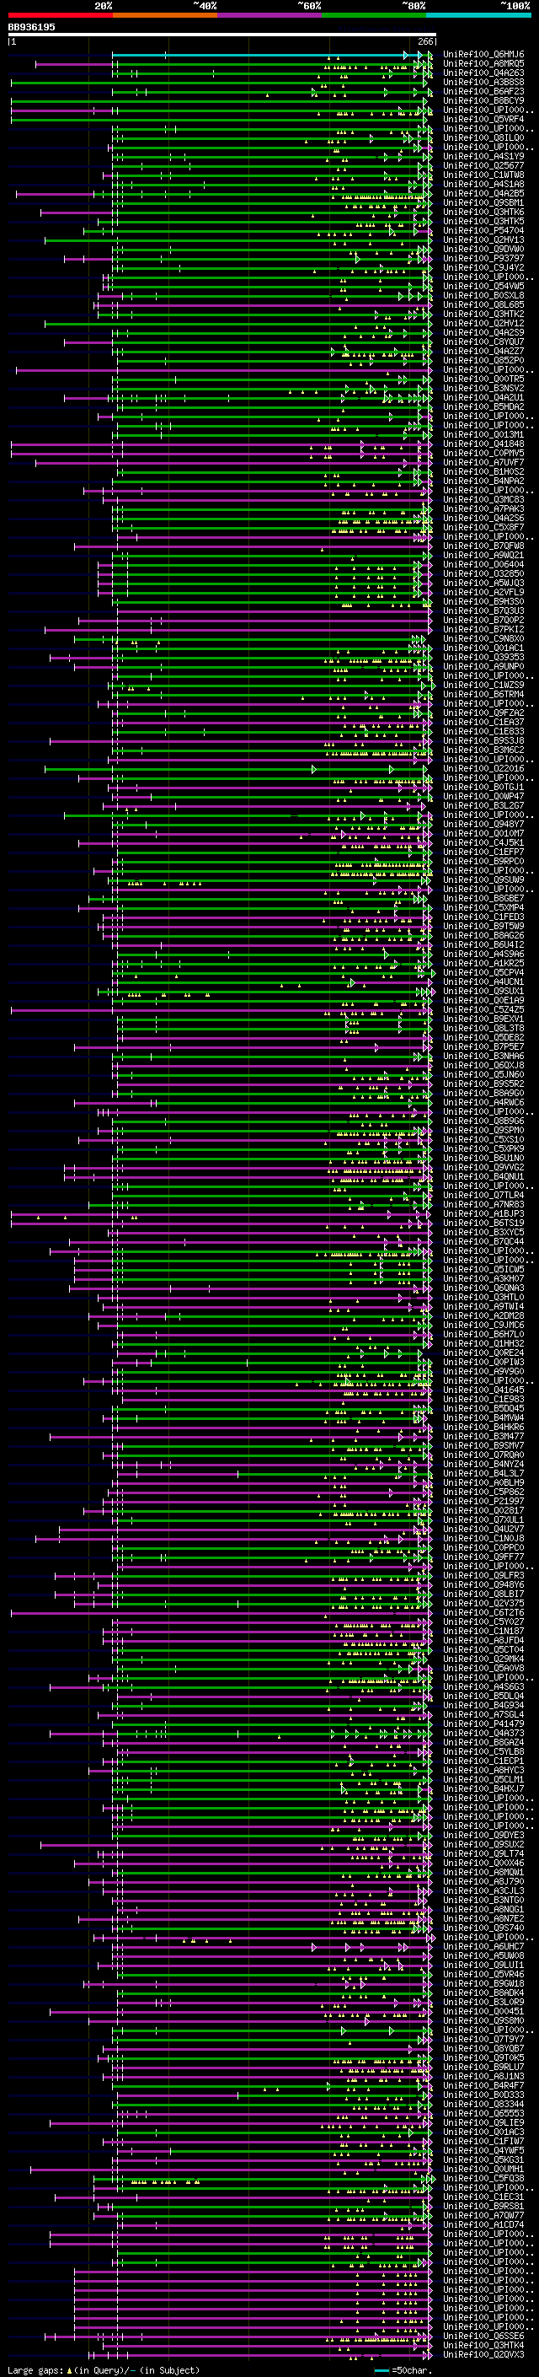
Task: Click the red 20% identity legend bar
Action: point(60,15)
